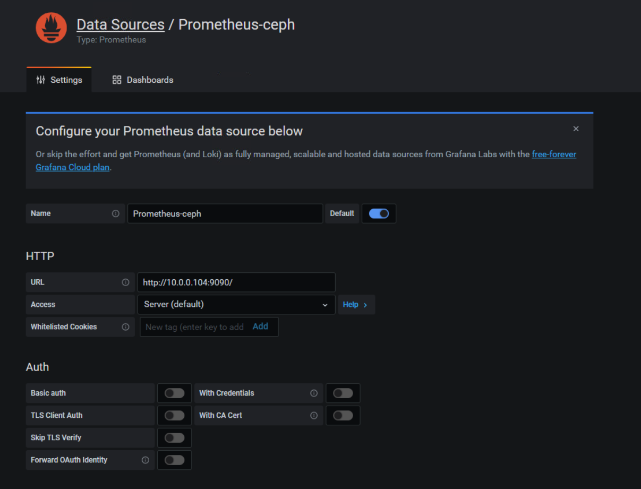Select the Settings tab
The height and width of the screenshot is (489, 641).
pos(59,80)
